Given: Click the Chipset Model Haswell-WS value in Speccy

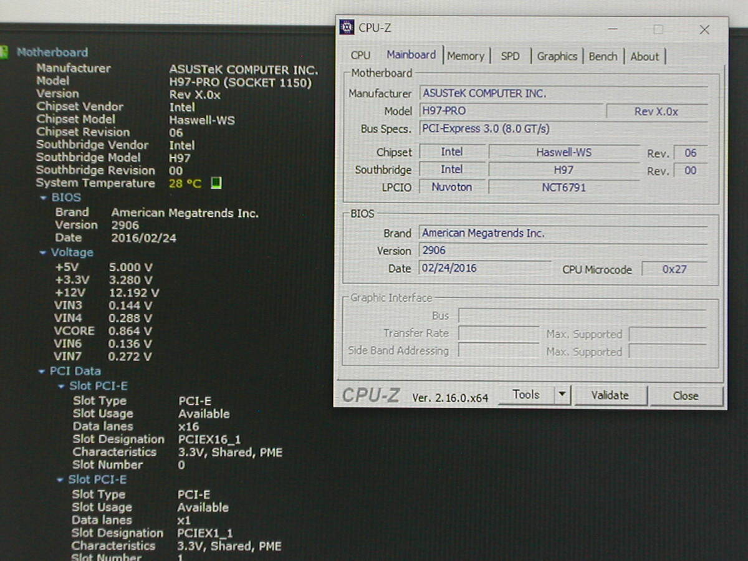Looking at the screenshot, I should pyautogui.click(x=202, y=120).
